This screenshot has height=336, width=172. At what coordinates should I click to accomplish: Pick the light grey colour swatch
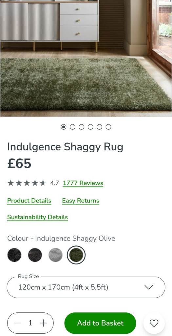tap(56, 255)
